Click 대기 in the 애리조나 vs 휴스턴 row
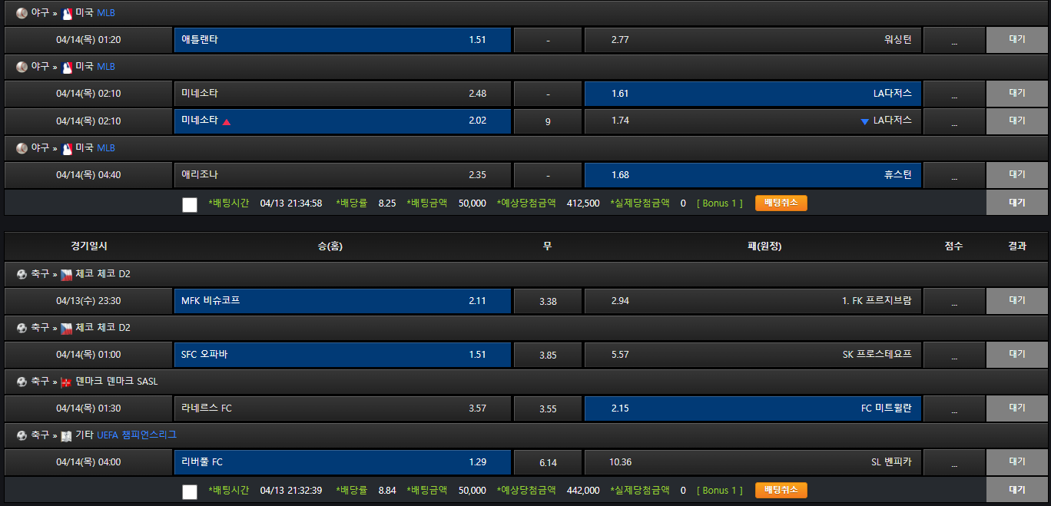1051x506 pixels. point(1017,175)
